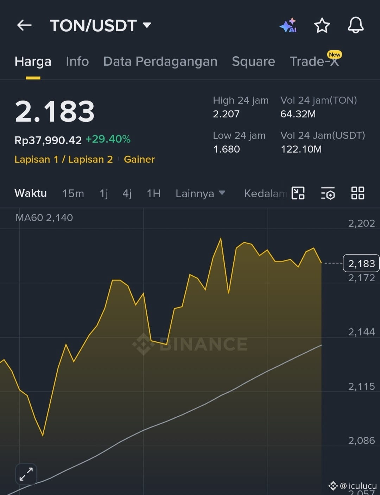Open the Square tab

pyautogui.click(x=253, y=62)
